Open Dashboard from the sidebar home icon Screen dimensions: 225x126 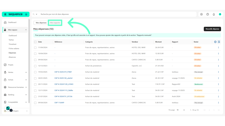point(5,22)
